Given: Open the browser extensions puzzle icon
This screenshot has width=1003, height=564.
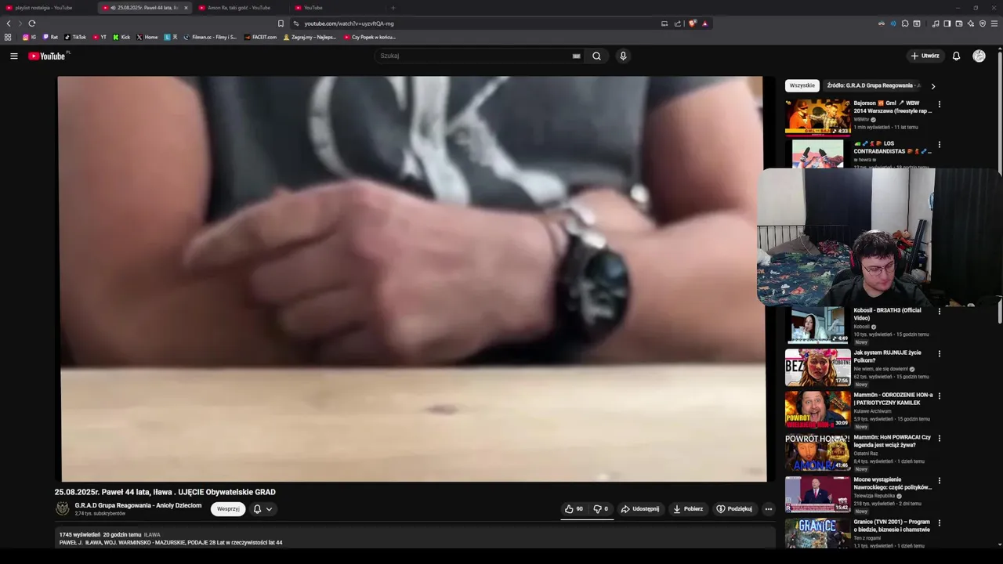Looking at the screenshot, I should coord(905,23).
